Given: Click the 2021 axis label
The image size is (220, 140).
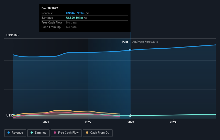Looking at the screenshot, I should [46, 122].
